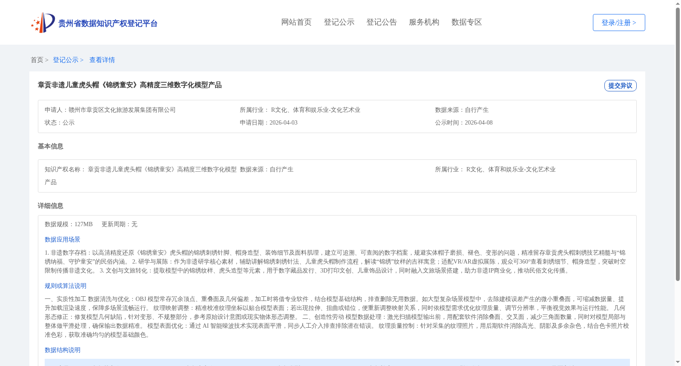The width and height of the screenshot is (681, 366).
Task: Click the page title 章贡非遗儿童虎头帽 heading
Action: [130, 85]
